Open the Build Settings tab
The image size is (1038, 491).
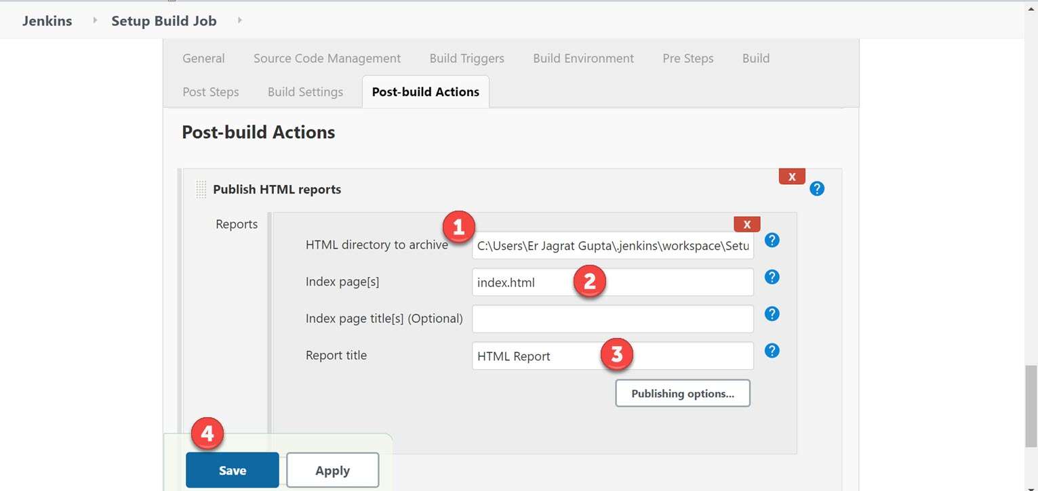305,91
